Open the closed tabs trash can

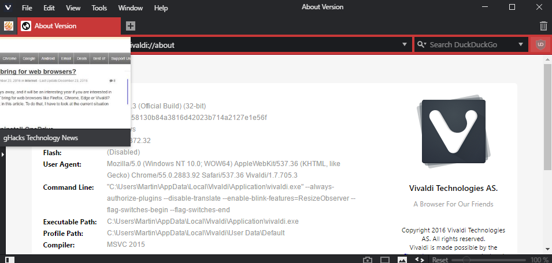click(x=543, y=26)
